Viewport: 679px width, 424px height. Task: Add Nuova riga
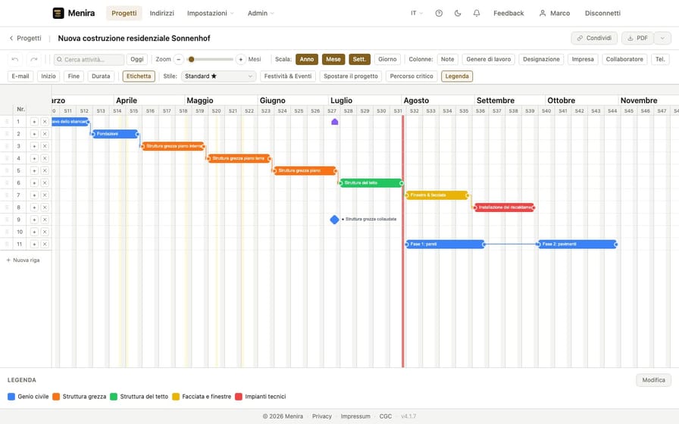point(23,260)
